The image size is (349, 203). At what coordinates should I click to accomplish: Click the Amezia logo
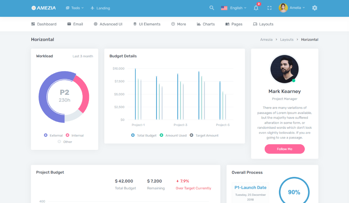(x=44, y=8)
